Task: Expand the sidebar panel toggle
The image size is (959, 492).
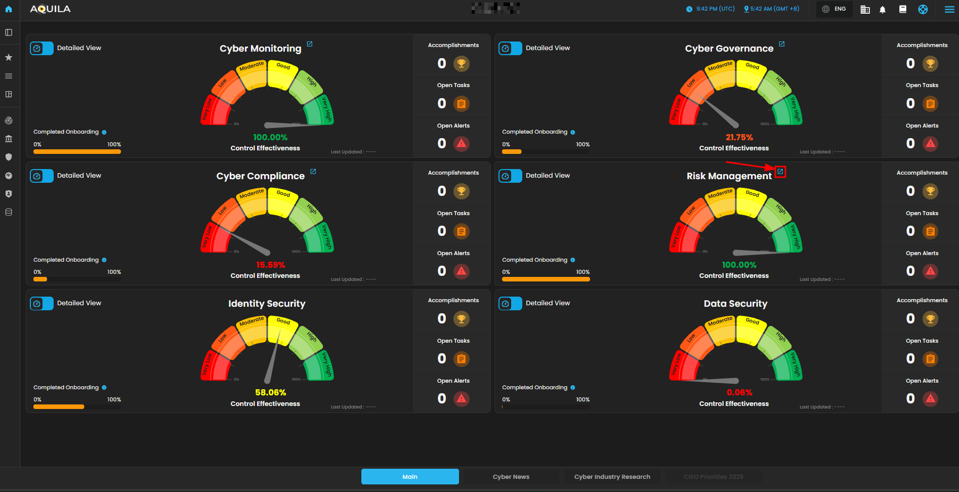Action: tap(9, 32)
